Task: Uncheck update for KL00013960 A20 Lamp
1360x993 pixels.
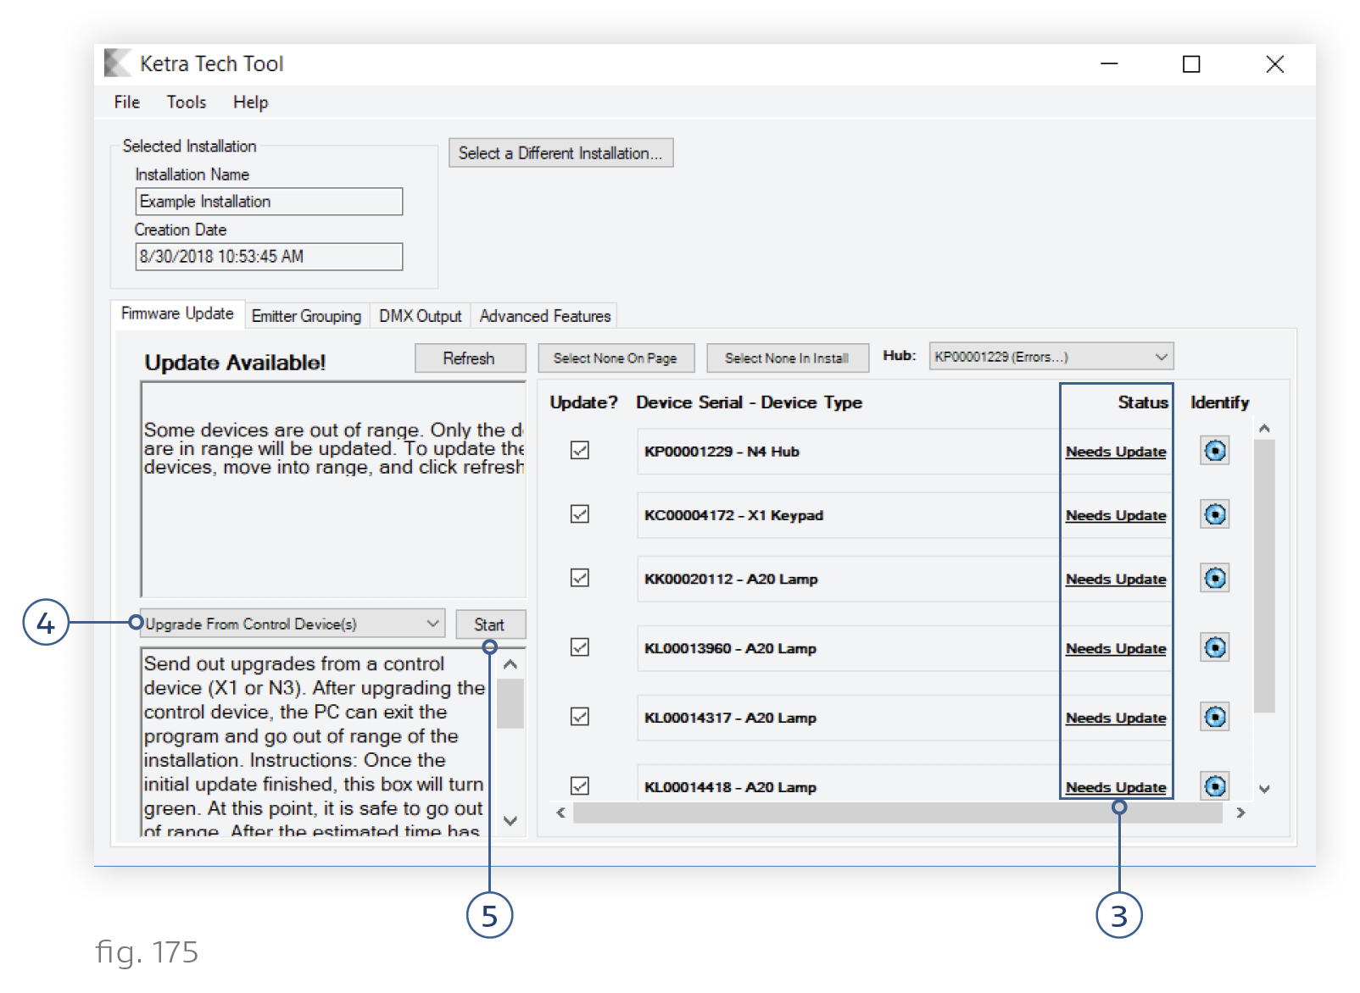Action: pos(580,647)
